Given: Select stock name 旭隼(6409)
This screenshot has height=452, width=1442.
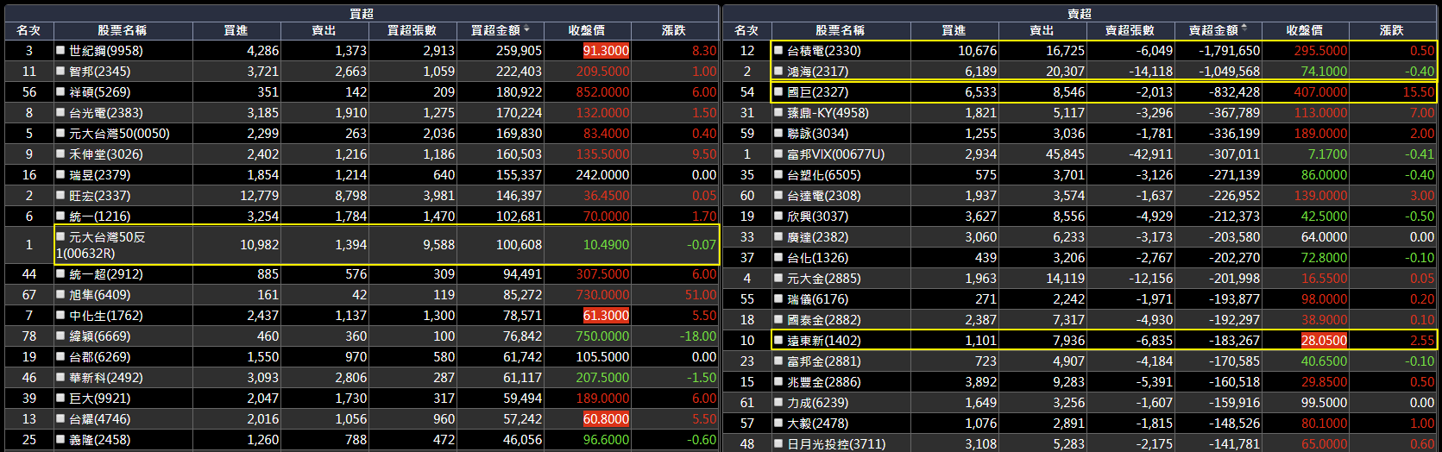Looking at the screenshot, I should 99,295.
